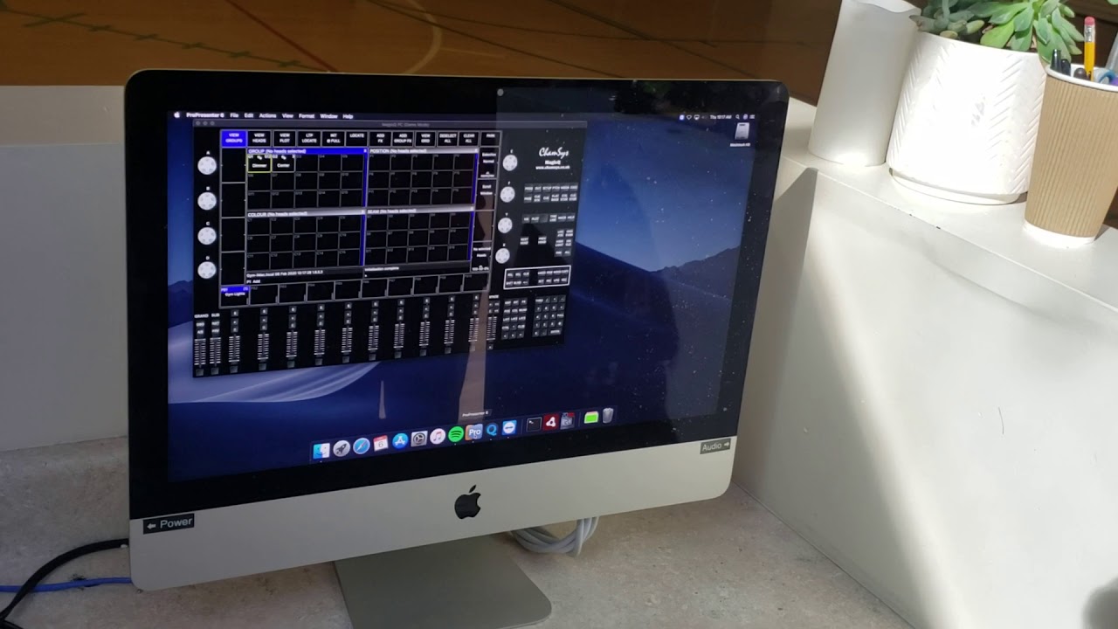Click encoder wheel C
1118x629 pixels.
[207, 236]
